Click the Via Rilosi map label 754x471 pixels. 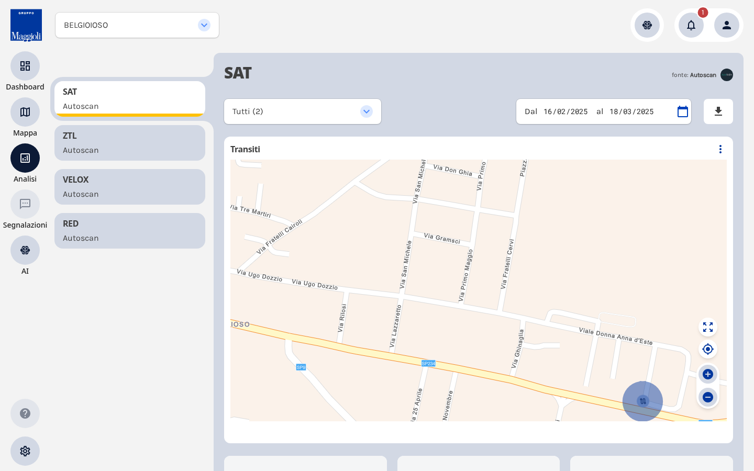click(342, 318)
